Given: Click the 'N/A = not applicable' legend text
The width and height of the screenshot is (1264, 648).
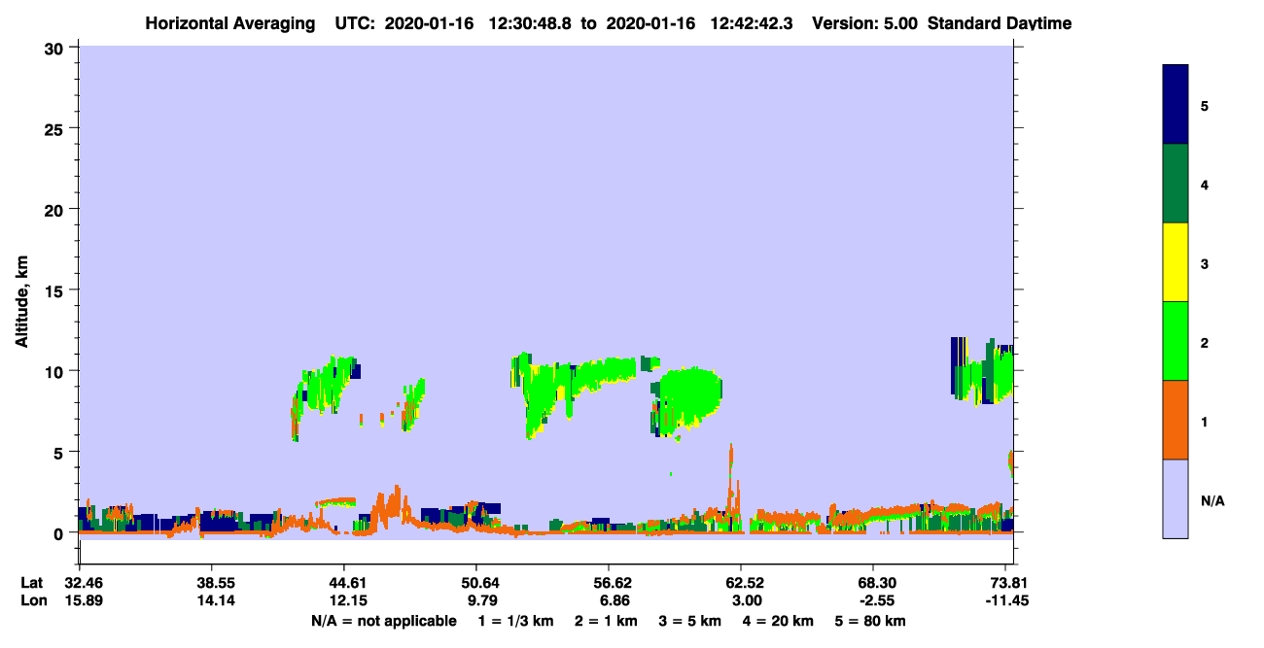Looking at the screenshot, I should [383, 621].
